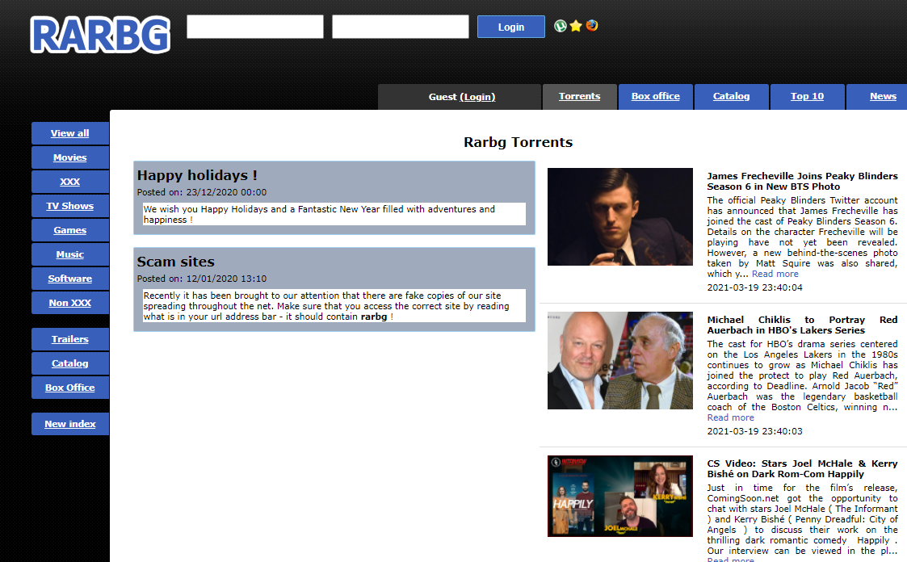The height and width of the screenshot is (562, 907).
Task: Open Trailers from the sidebar
Action: coord(70,339)
